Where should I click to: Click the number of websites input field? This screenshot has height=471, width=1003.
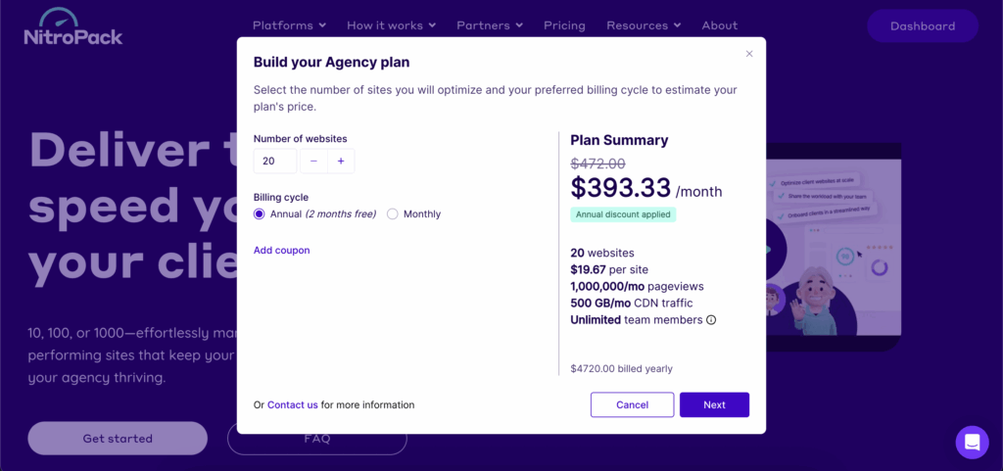pos(275,162)
